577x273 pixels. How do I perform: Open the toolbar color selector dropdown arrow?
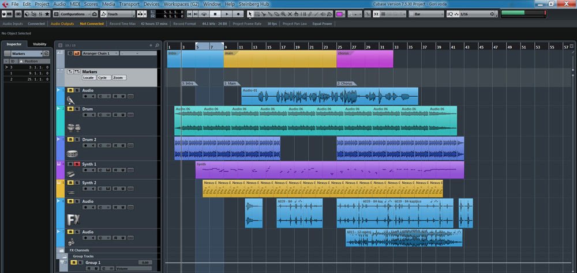click(344, 14)
